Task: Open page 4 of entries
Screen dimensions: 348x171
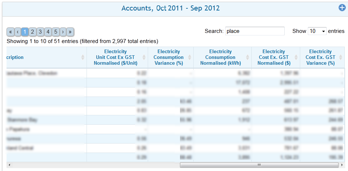Action: (48, 32)
